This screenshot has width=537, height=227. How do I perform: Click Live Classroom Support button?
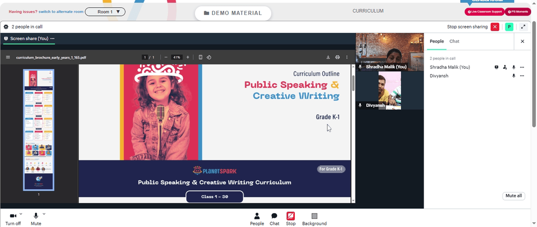tap(484, 12)
